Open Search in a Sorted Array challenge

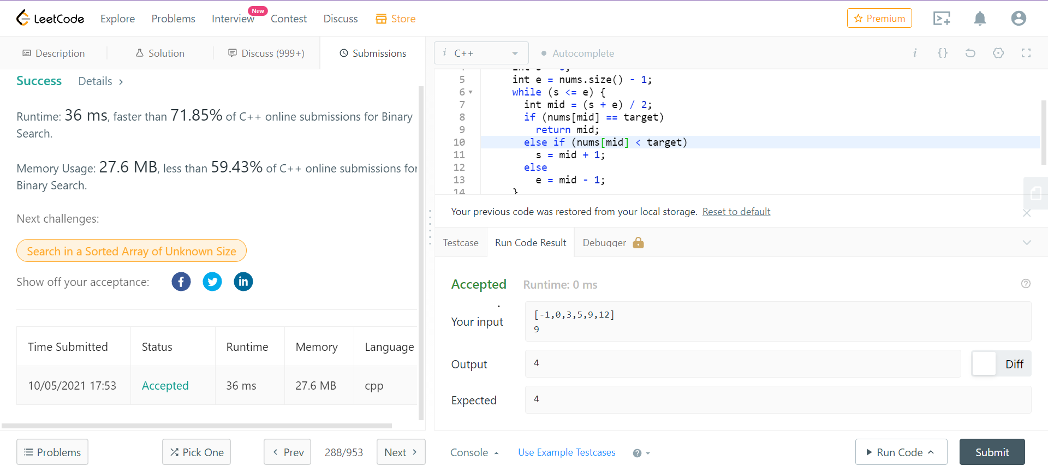tap(132, 251)
